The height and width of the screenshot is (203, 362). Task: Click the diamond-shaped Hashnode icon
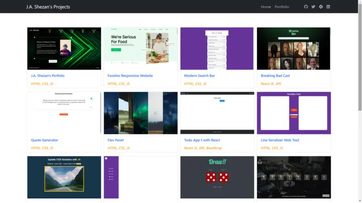[321, 7]
